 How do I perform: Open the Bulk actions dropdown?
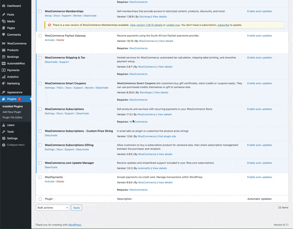[53, 207]
